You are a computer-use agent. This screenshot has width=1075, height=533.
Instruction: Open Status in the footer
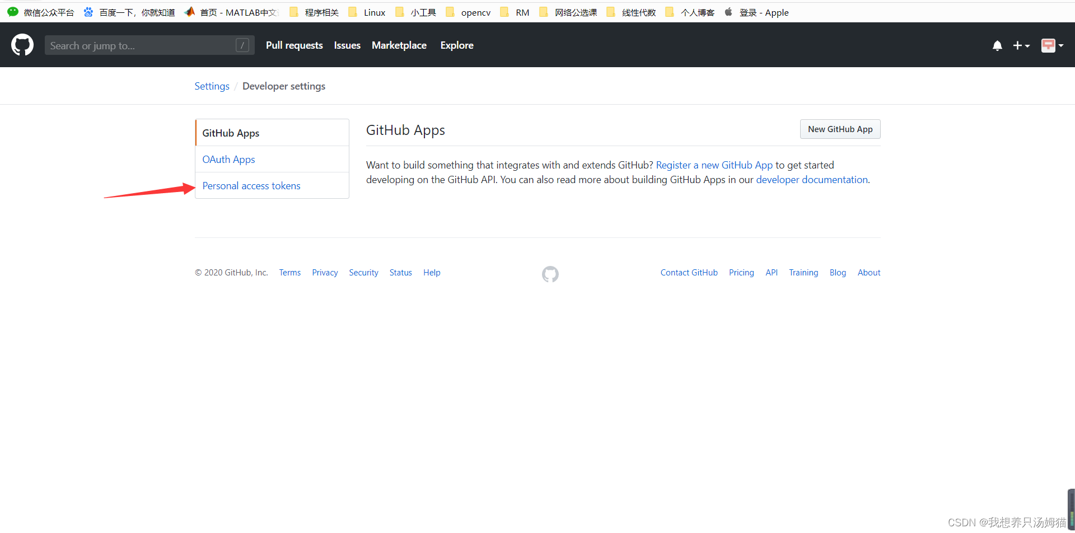(401, 273)
